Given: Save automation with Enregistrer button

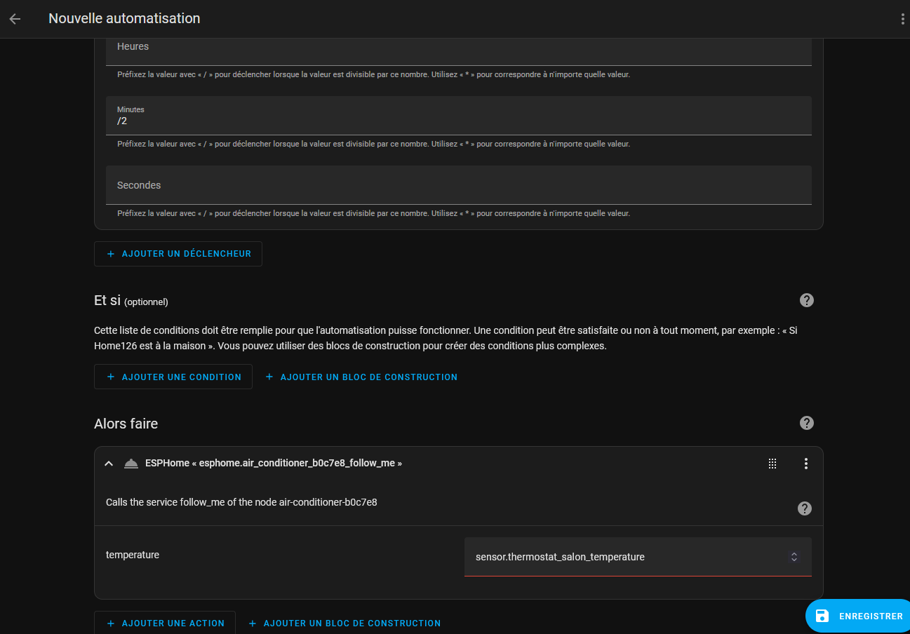Looking at the screenshot, I should coord(858,616).
